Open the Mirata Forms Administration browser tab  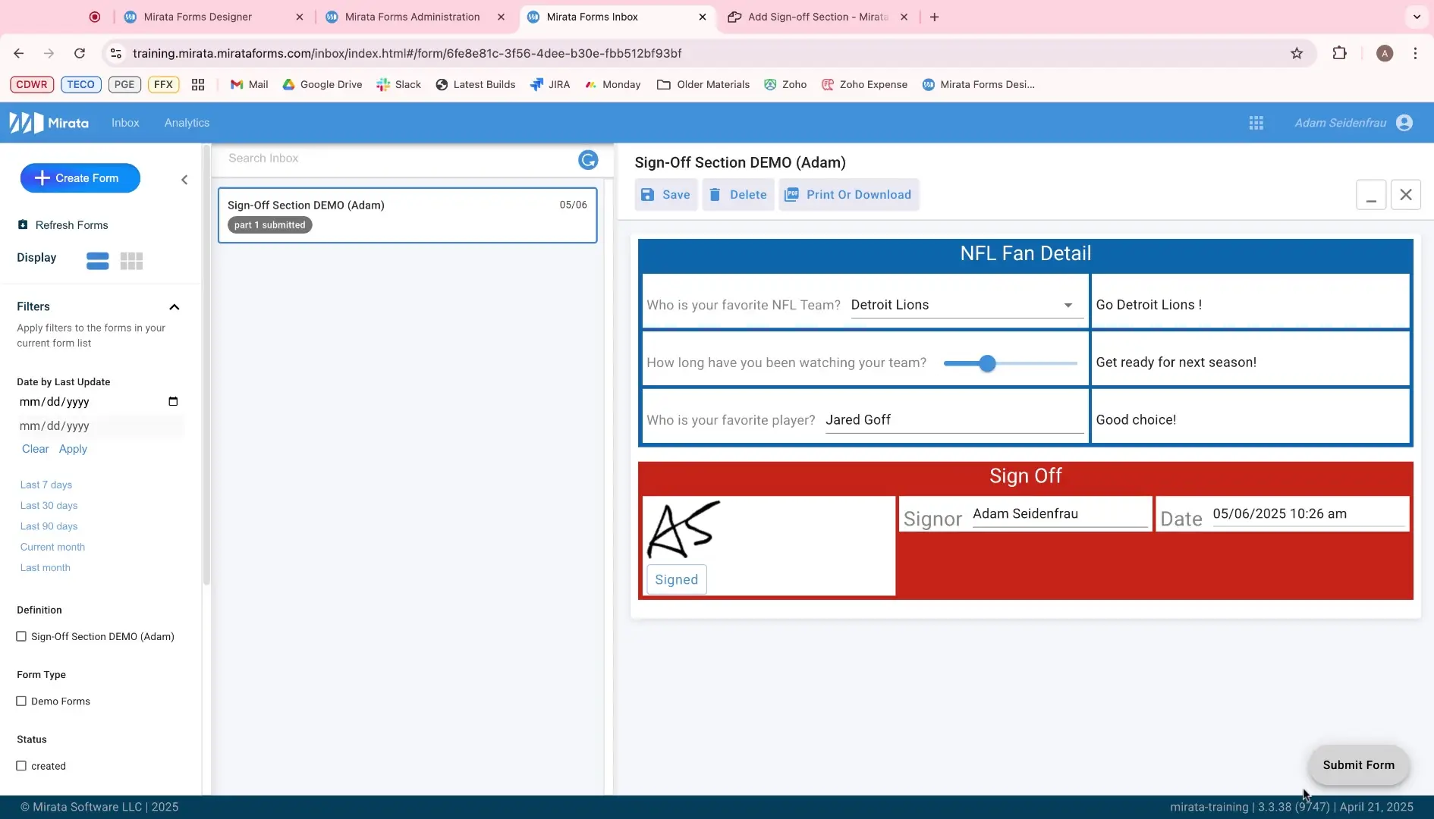pyautogui.click(x=414, y=16)
